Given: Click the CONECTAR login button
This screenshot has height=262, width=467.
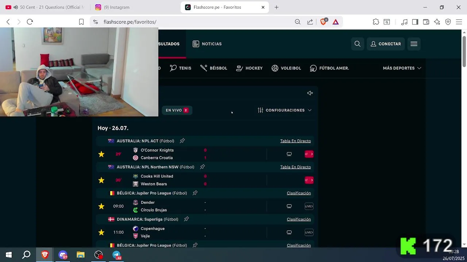Looking at the screenshot, I should [386, 44].
